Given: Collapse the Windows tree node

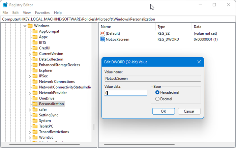Looking at the screenshot, I should 25,26.
